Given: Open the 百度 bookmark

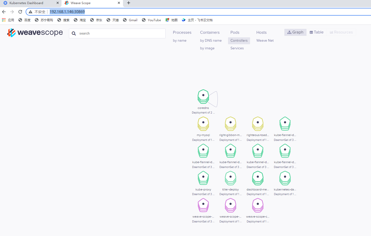Looking at the screenshot, I should (x=24, y=20).
